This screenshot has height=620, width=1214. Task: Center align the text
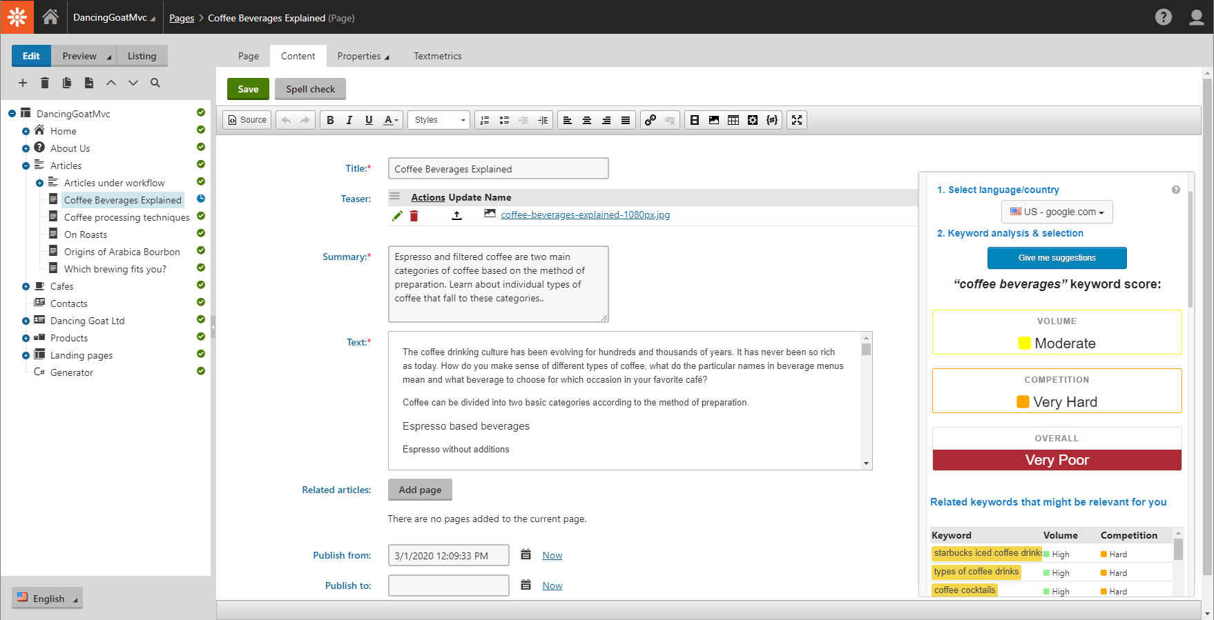point(587,120)
